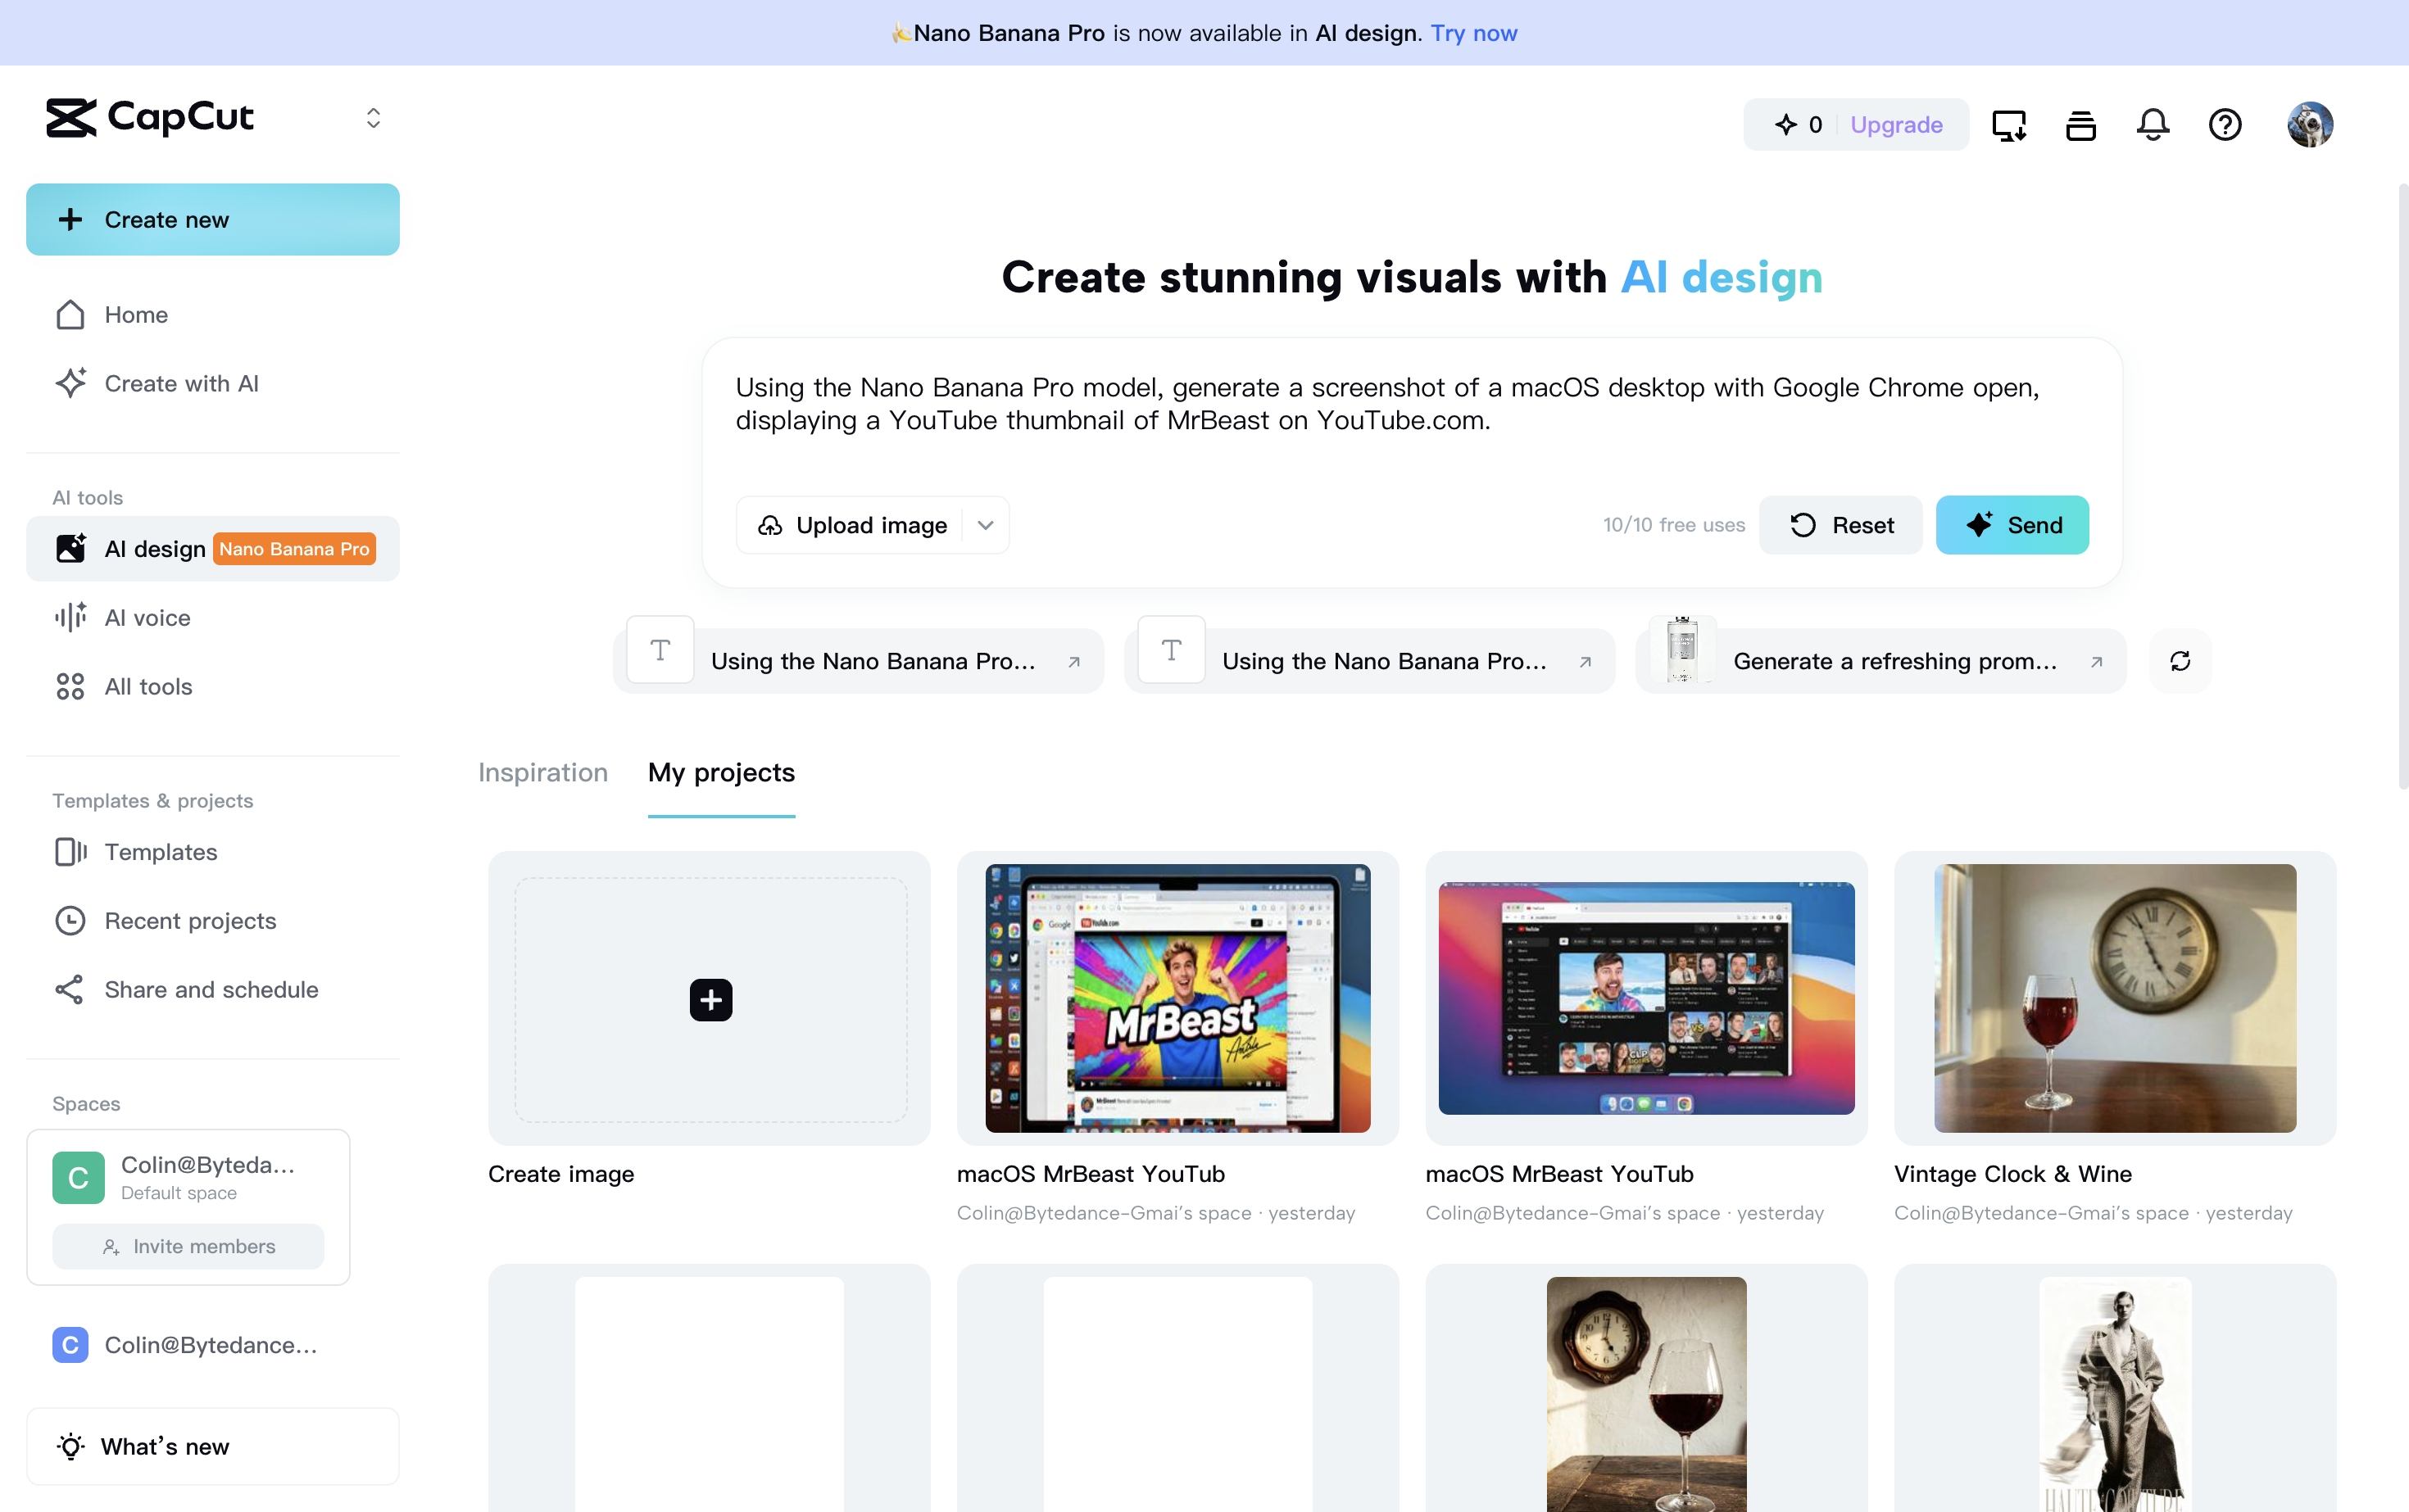The image size is (2409, 1512).
Task: Click the All tools grid icon
Action: (70, 687)
